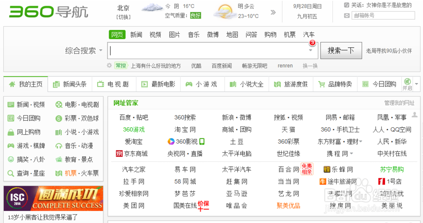Click 机票·火车票 in sidebar
The image size is (423, 223).
point(82,173)
